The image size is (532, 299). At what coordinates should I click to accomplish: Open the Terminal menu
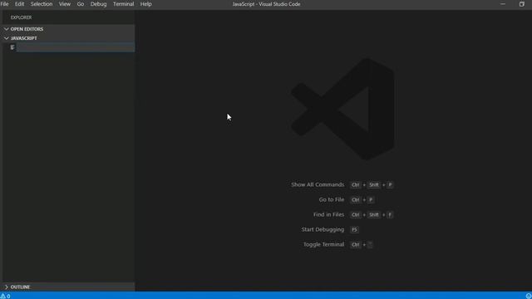point(123,4)
